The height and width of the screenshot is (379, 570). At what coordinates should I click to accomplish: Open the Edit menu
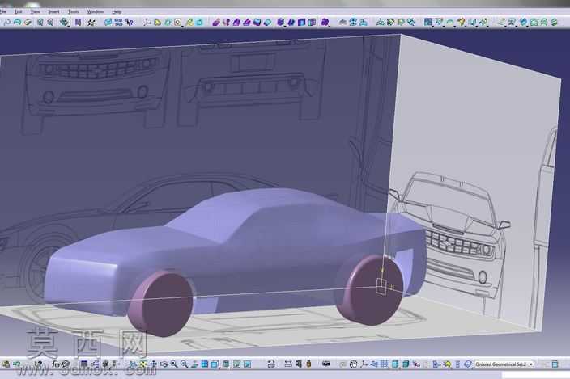point(18,11)
